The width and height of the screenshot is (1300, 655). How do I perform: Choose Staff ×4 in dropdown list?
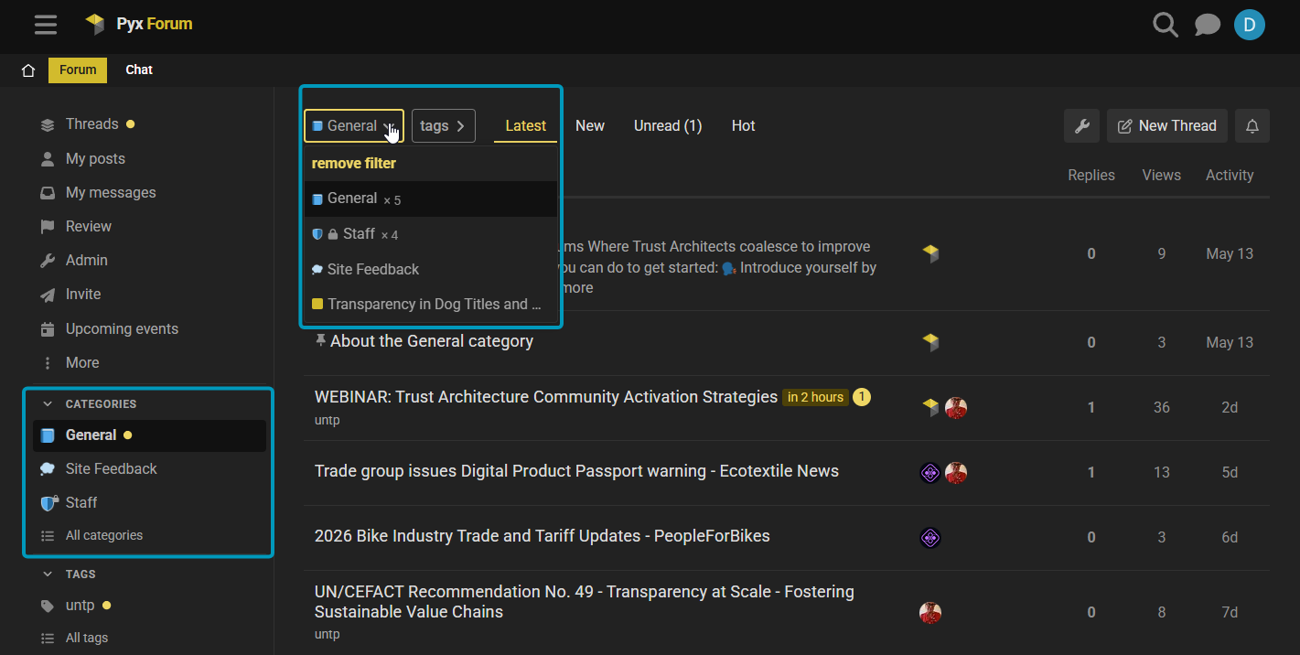pos(431,234)
